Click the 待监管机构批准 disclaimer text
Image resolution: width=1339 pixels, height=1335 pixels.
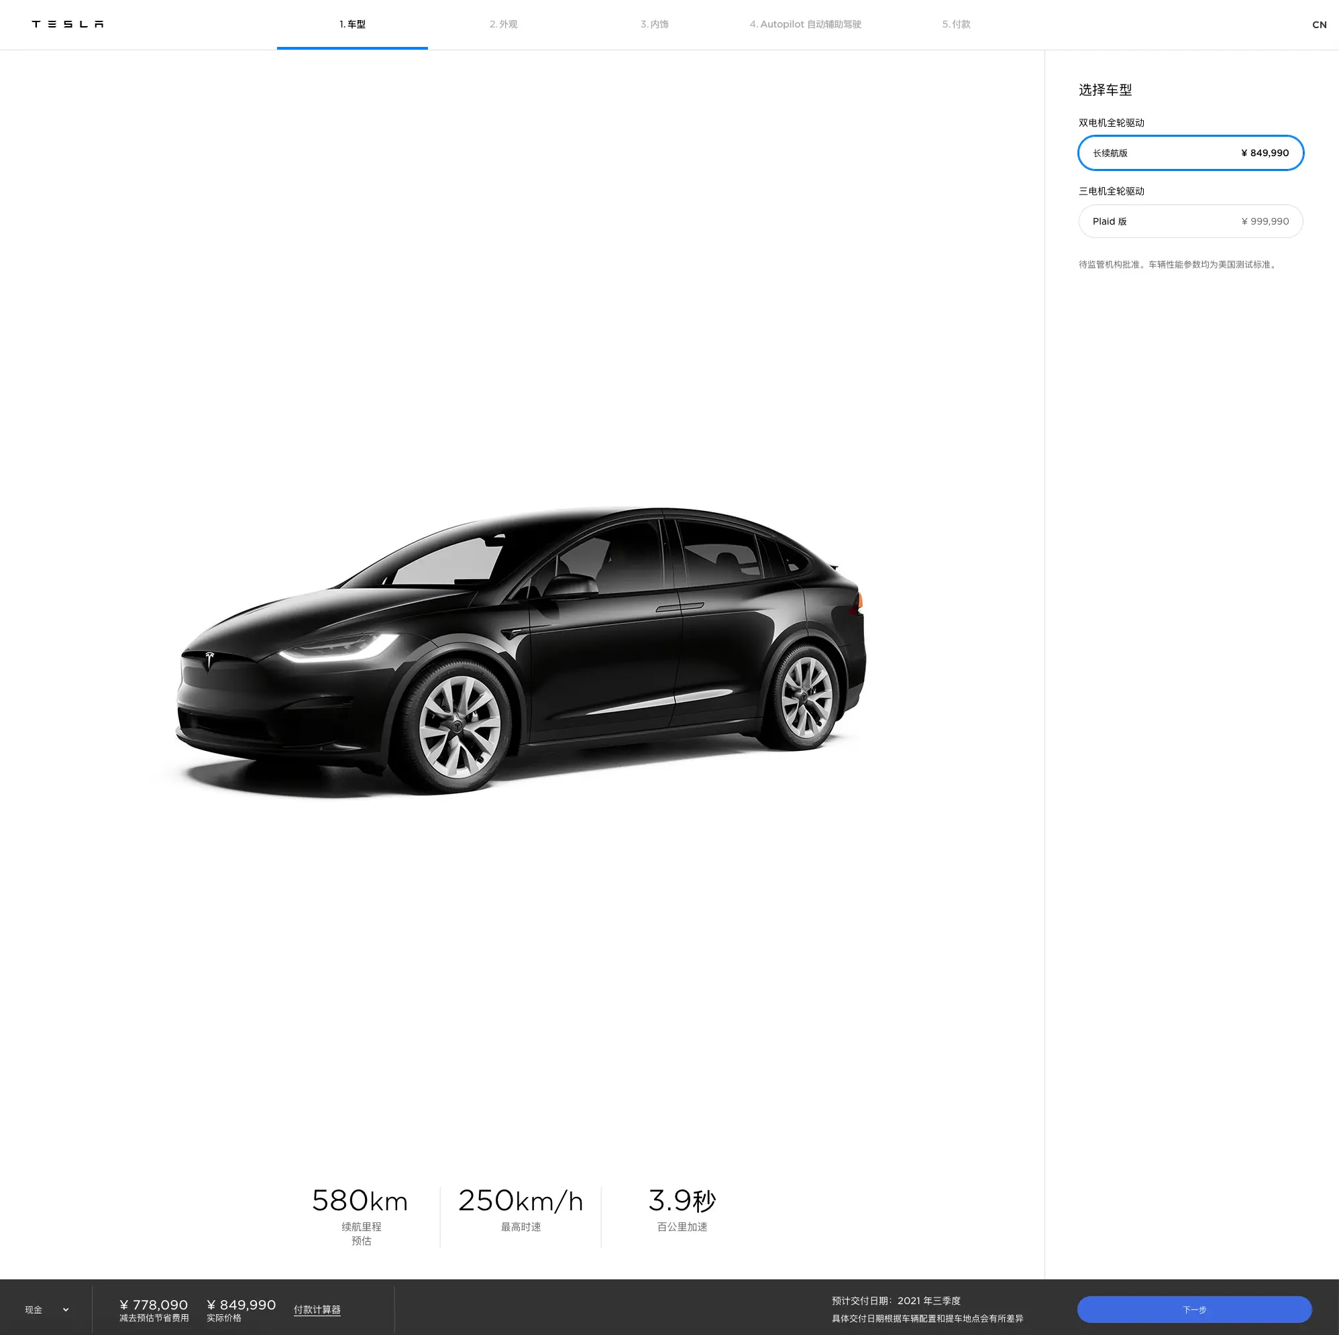1178,265
